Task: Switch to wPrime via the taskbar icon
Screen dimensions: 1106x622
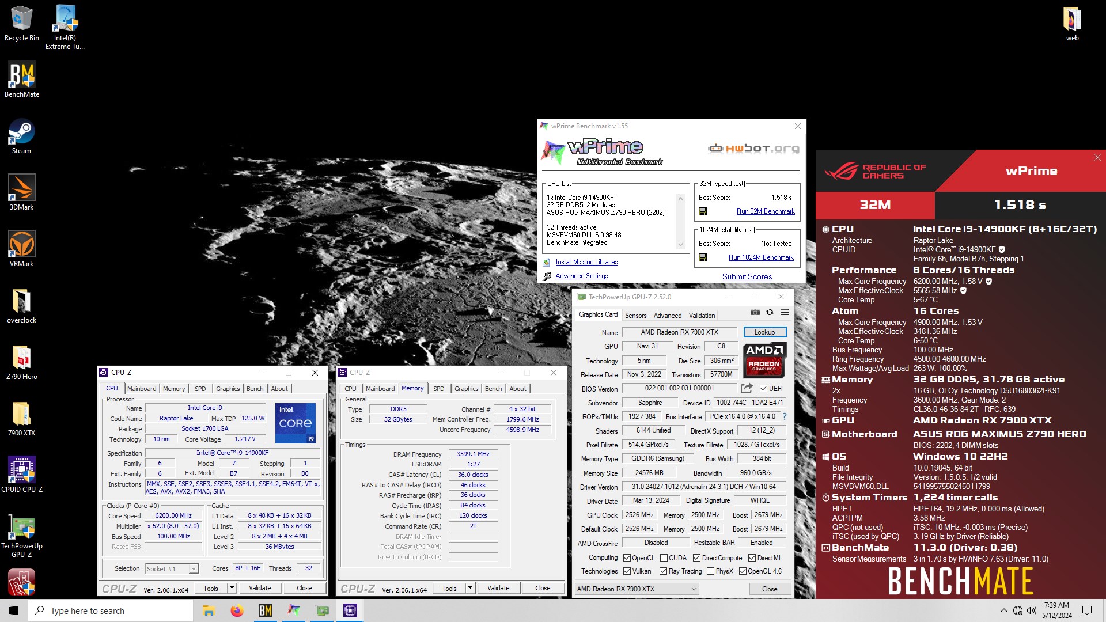Action: coord(294,610)
